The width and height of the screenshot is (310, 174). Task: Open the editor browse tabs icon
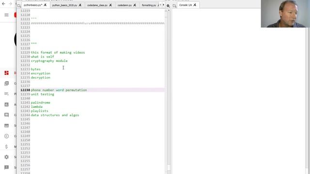tap(19, 5)
